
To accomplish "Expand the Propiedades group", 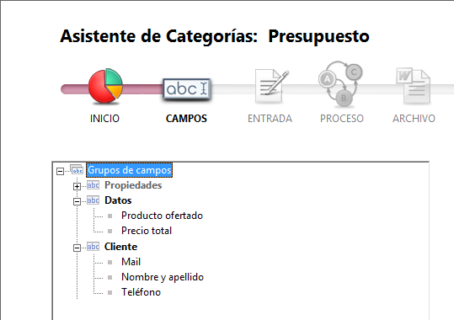I will [x=77, y=186].
